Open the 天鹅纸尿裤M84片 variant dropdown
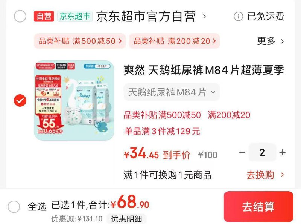301x224 pixels. tap(172, 92)
